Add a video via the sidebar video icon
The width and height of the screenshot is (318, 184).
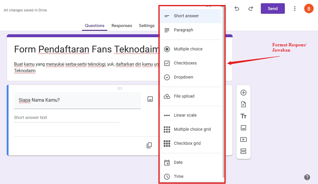pos(243,139)
